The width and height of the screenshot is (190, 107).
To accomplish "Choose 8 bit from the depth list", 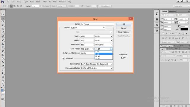I will [x=104, y=54].
